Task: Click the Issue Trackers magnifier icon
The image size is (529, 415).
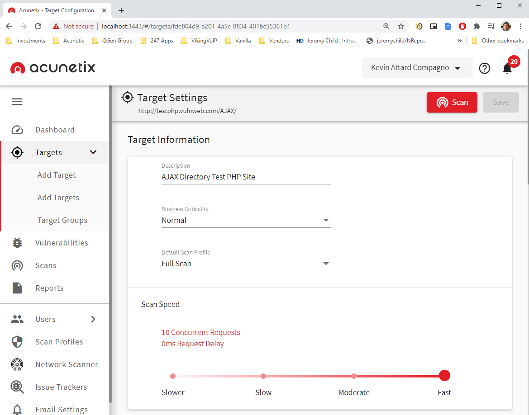Action: click(17, 387)
